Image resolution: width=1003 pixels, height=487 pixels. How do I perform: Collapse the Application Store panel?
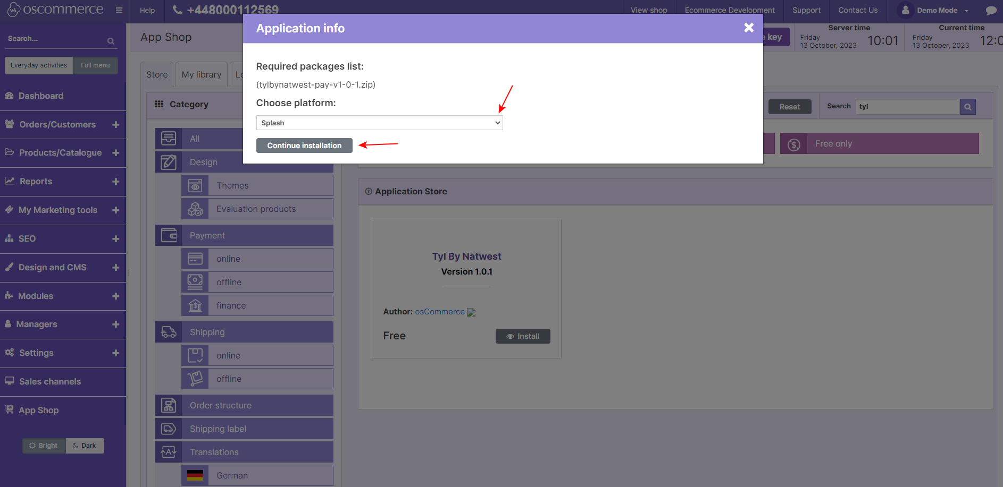(x=369, y=191)
